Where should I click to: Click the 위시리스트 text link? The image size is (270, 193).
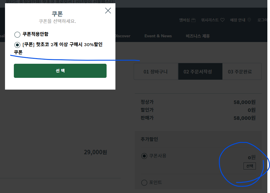click(x=210, y=20)
